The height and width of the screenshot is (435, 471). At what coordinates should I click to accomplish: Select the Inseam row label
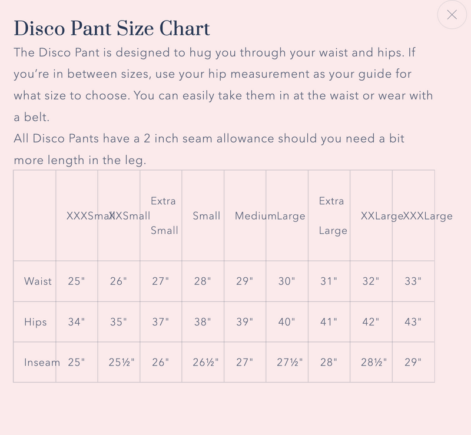42,363
